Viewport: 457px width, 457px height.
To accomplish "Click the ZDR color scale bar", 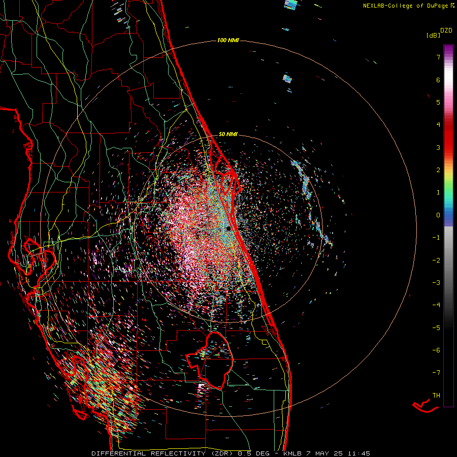I will [448, 225].
